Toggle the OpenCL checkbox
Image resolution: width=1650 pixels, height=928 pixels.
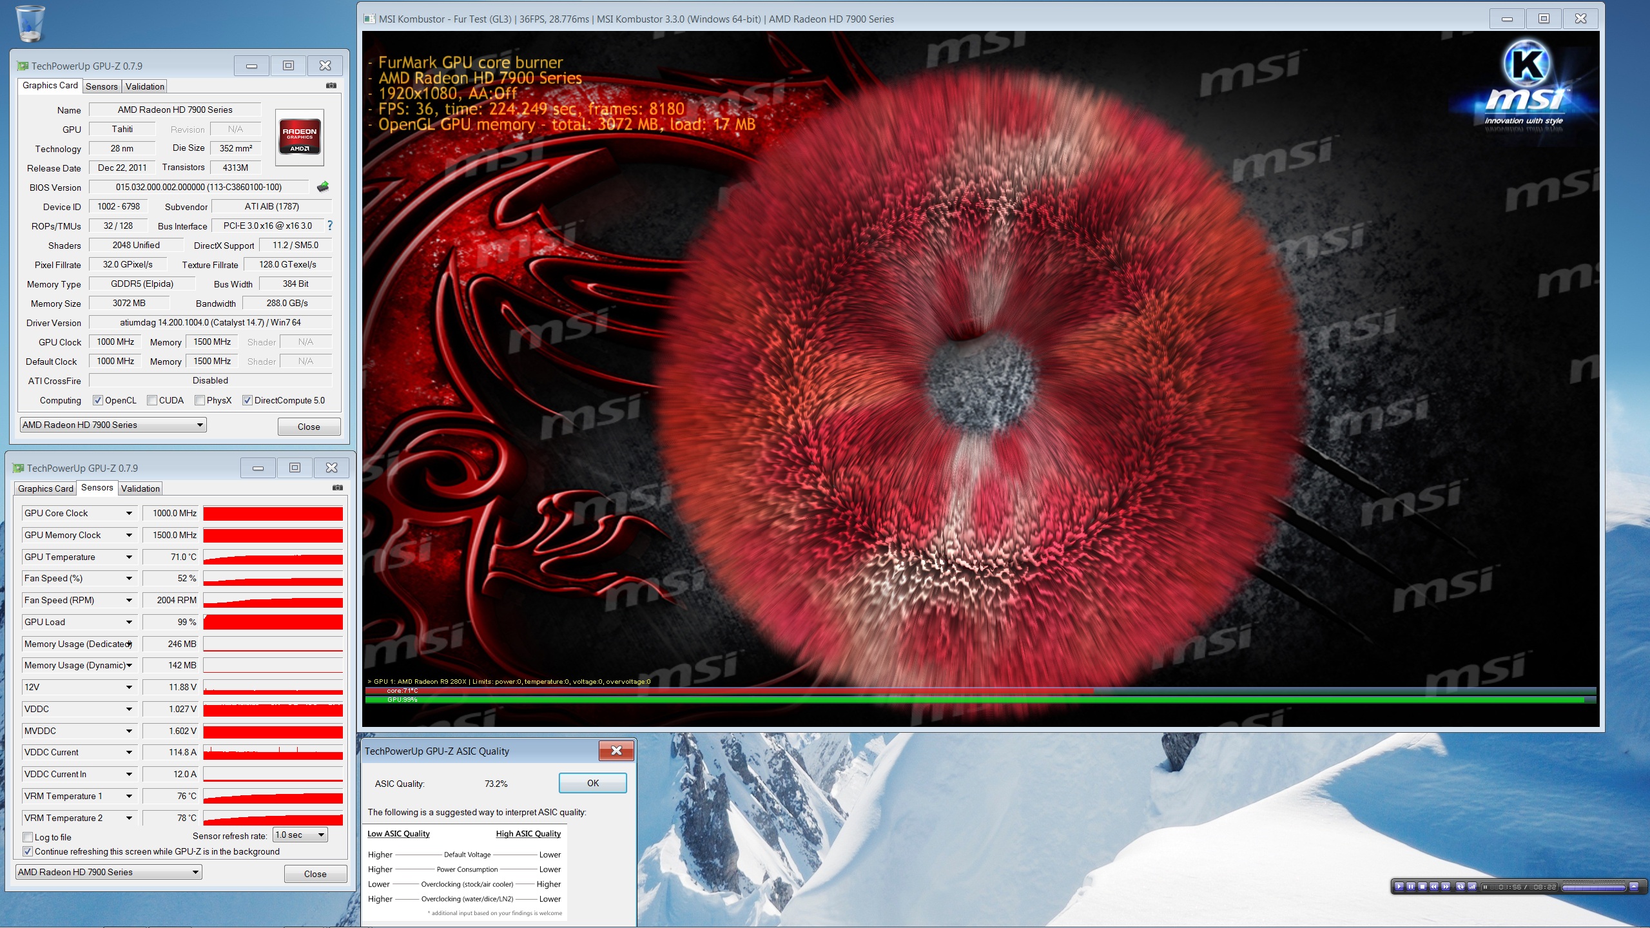(98, 400)
